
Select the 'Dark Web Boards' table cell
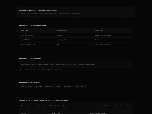(37, 40)
